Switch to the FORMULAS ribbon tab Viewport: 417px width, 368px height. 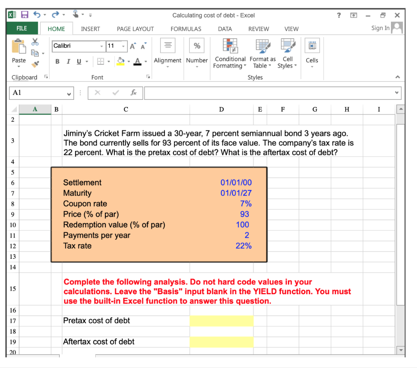[x=186, y=29]
